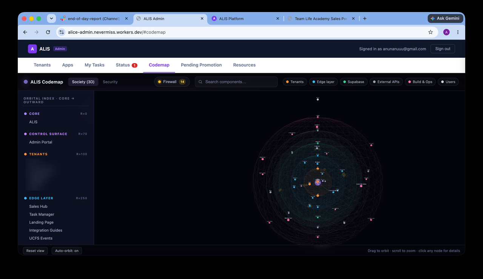Toggle Build & Ops legend filter
Image resolution: width=483 pixels, height=279 pixels.
click(x=420, y=82)
